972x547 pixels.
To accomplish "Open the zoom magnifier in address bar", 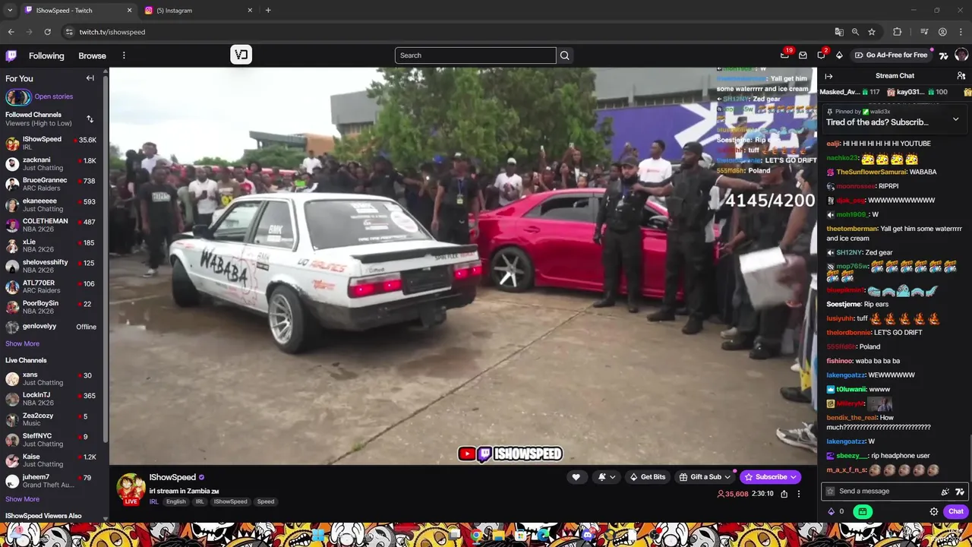I will tap(855, 32).
